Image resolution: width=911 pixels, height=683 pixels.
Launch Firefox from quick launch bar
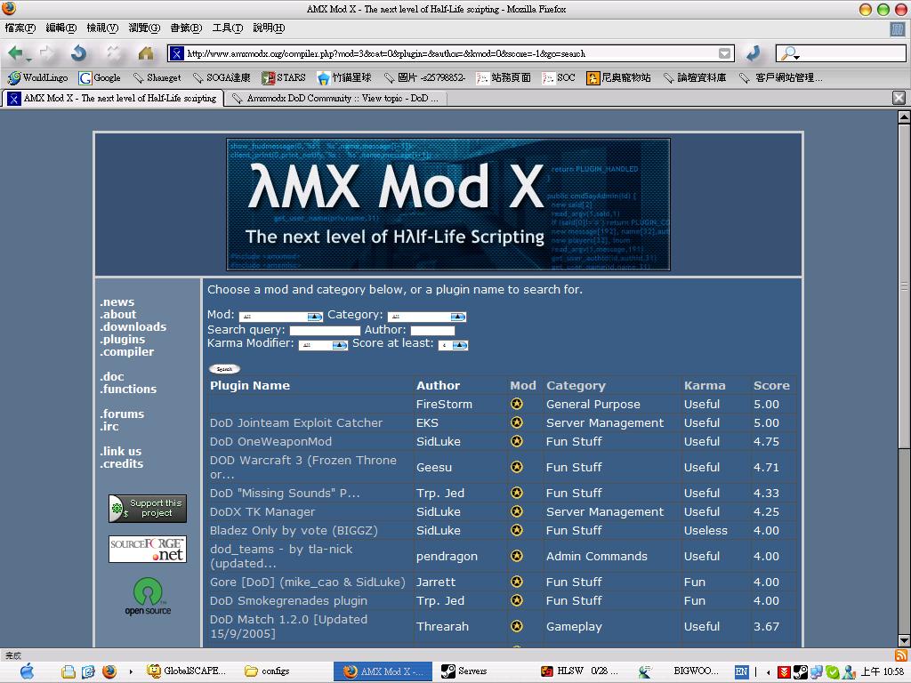coord(109,671)
